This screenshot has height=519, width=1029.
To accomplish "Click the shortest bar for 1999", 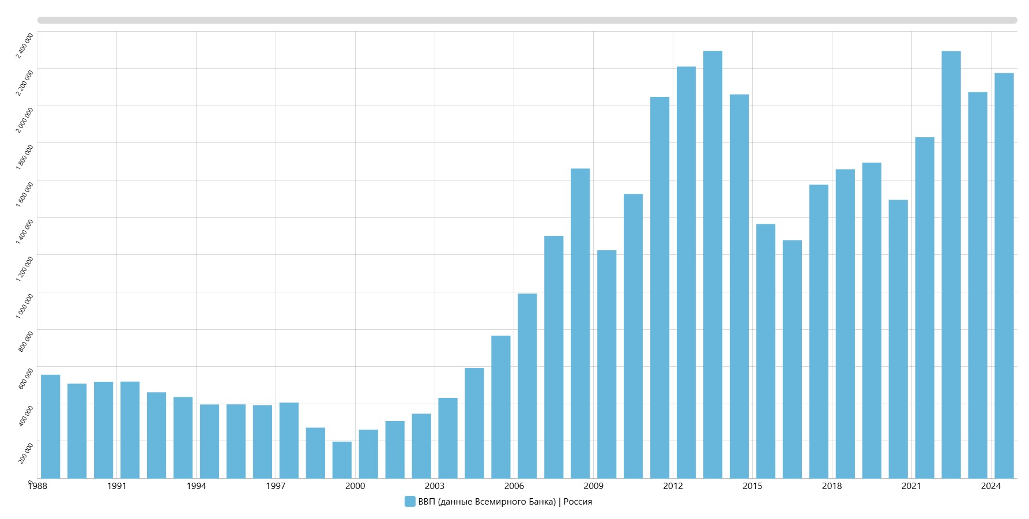I will coord(342,460).
